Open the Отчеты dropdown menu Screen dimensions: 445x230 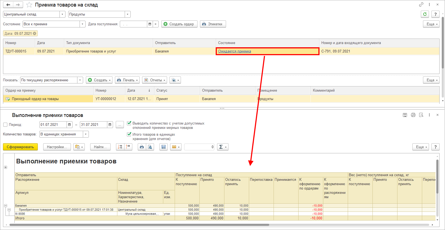[x=155, y=80]
